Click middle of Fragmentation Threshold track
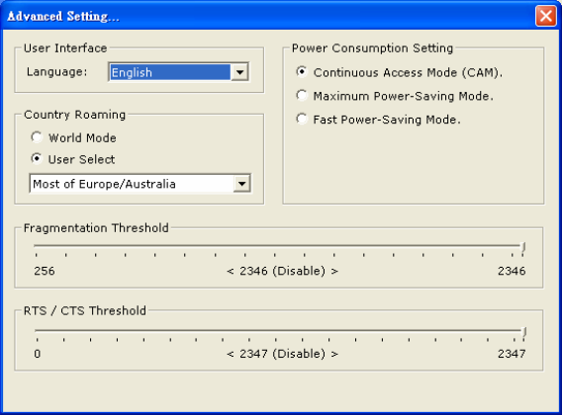The height and width of the screenshot is (415, 562). click(279, 246)
